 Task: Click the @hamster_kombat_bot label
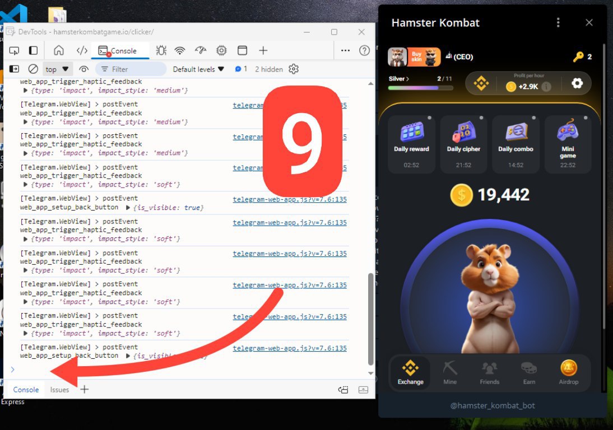(x=492, y=405)
